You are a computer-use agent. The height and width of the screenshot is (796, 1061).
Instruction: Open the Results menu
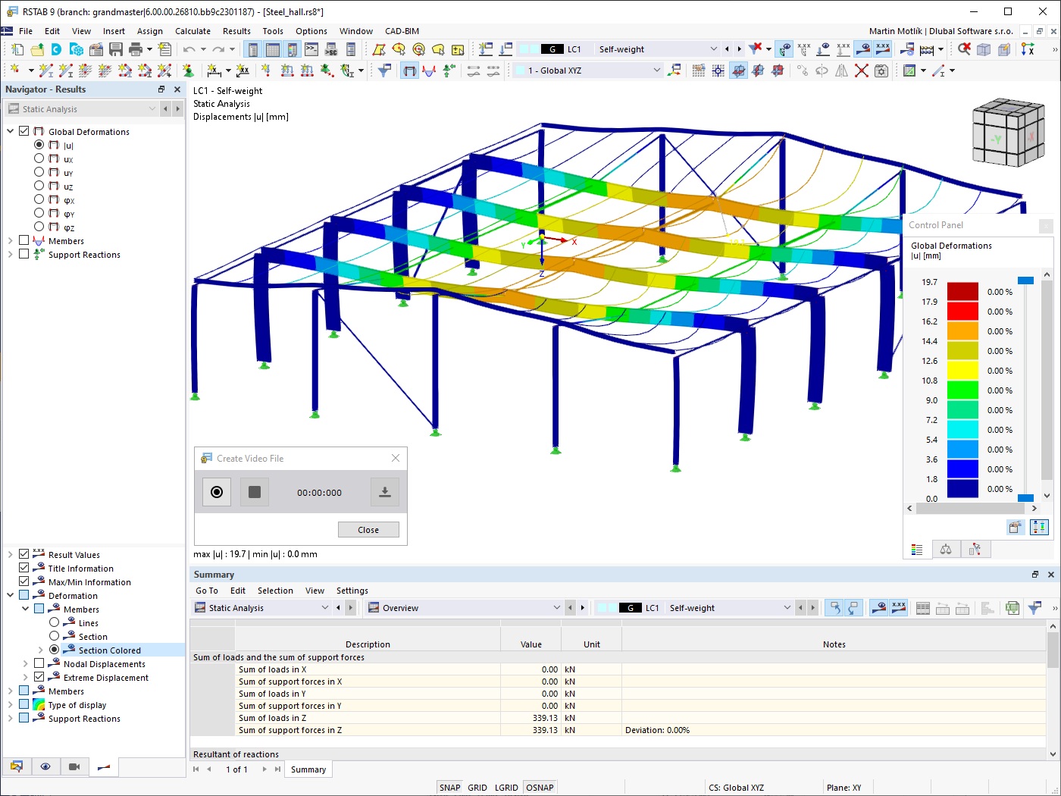click(x=236, y=31)
